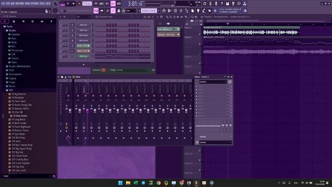This screenshot has height=187, width=332.
Task: Open the Piano roll view icon
Action: point(170,10)
